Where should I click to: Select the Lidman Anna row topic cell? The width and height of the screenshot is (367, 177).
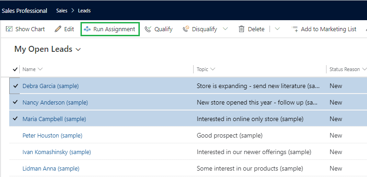[250, 168]
